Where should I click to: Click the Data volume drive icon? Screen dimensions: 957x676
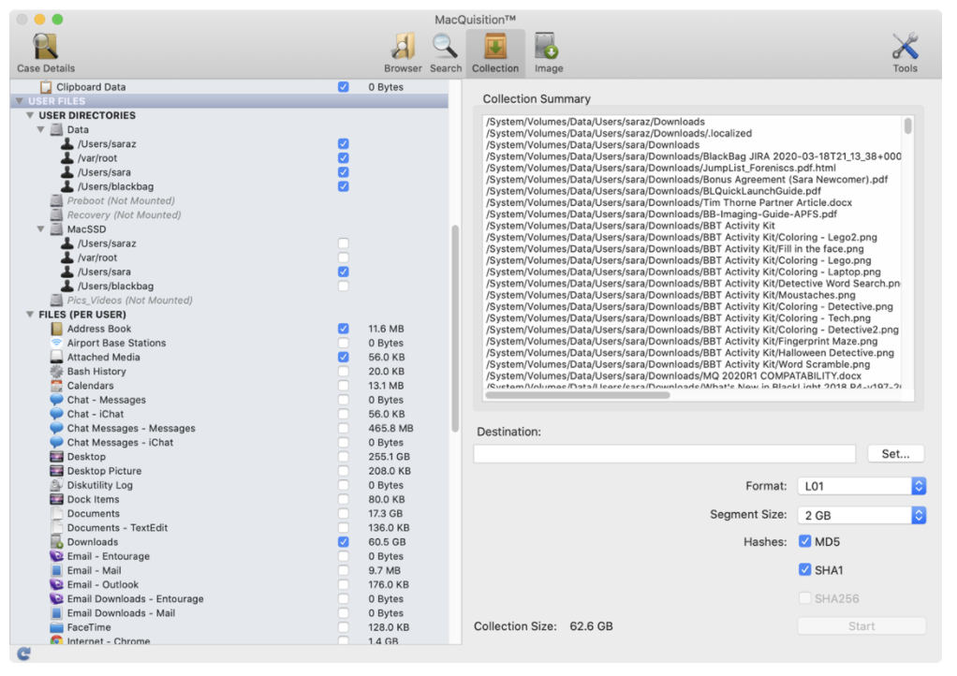click(x=57, y=130)
